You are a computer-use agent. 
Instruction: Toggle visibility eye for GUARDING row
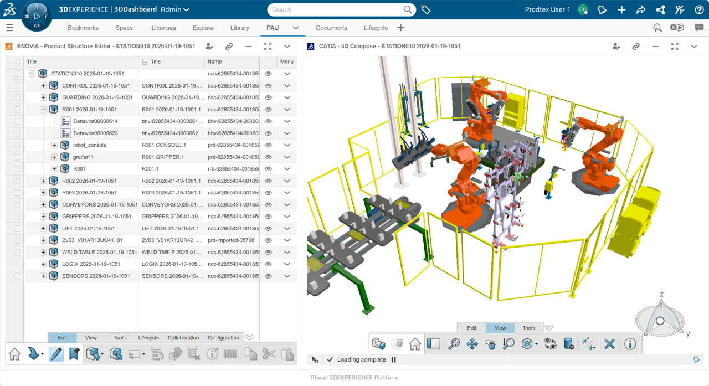tap(269, 97)
